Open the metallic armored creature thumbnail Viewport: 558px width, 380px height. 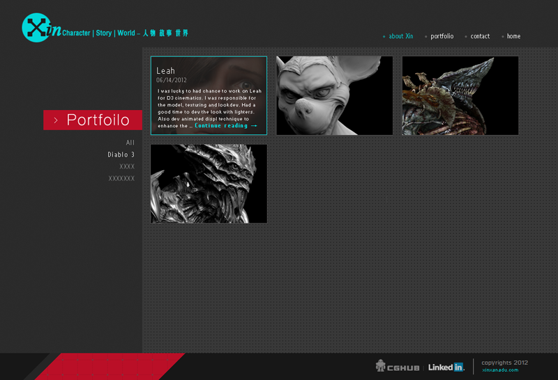(209, 184)
